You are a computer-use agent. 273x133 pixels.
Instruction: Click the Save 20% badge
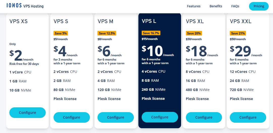pos(194,33)
